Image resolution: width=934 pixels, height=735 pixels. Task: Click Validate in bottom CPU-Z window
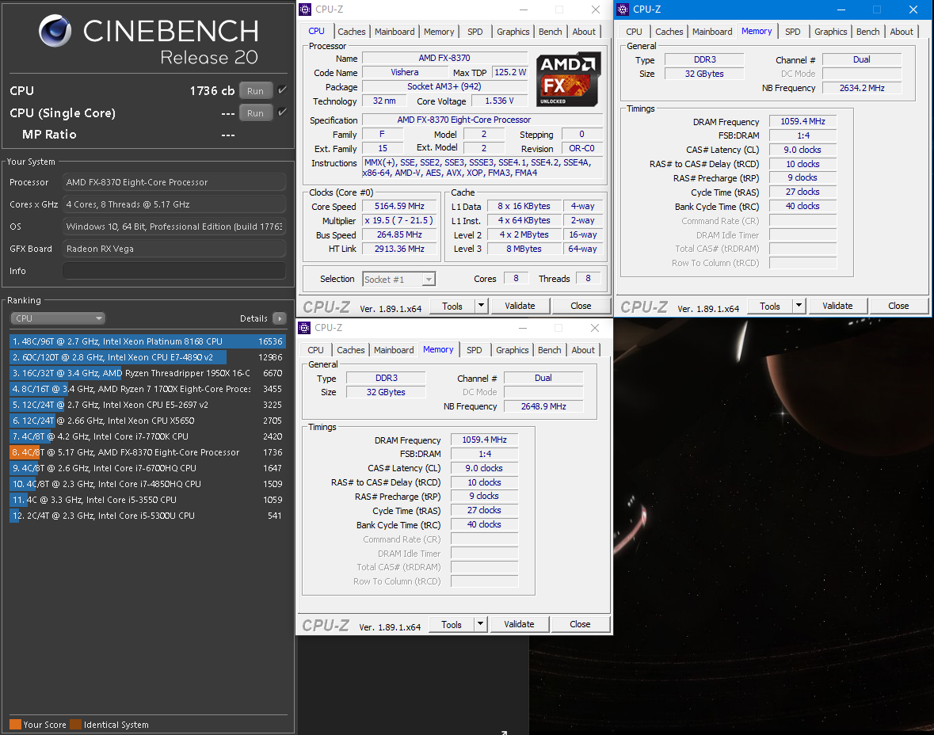pyautogui.click(x=519, y=624)
